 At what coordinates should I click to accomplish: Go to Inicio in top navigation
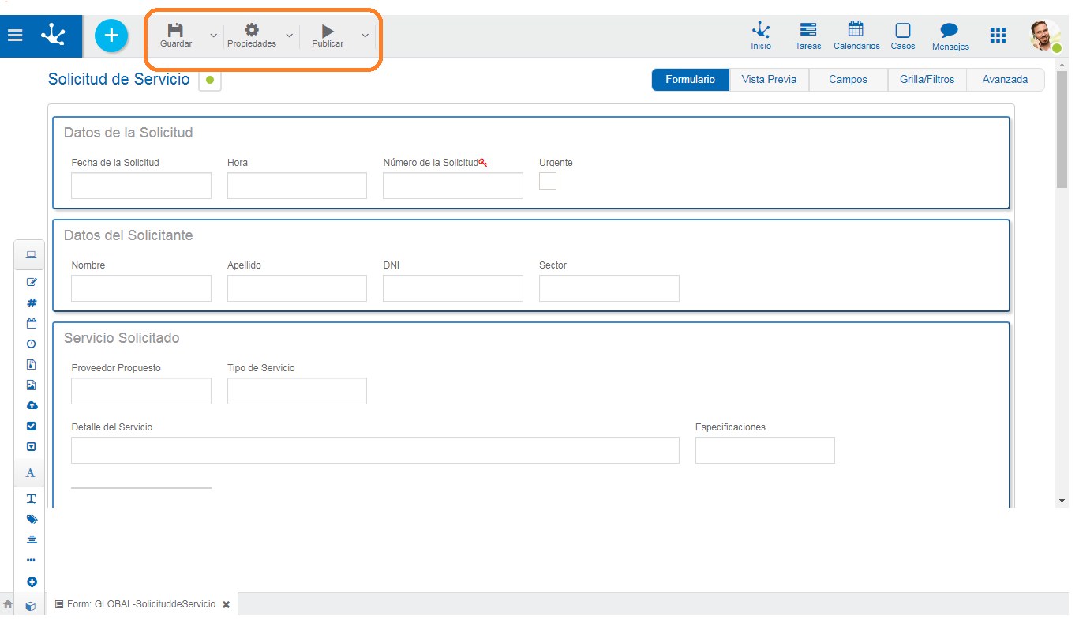point(761,36)
